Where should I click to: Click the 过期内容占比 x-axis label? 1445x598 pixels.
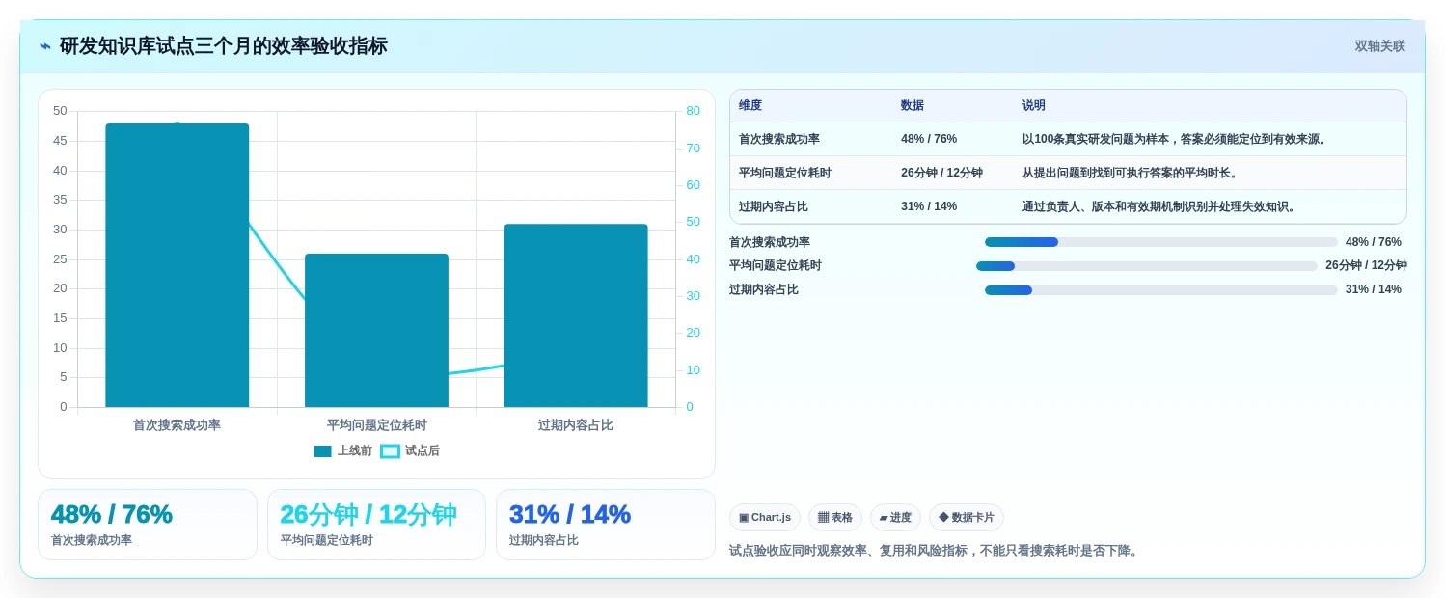click(576, 424)
